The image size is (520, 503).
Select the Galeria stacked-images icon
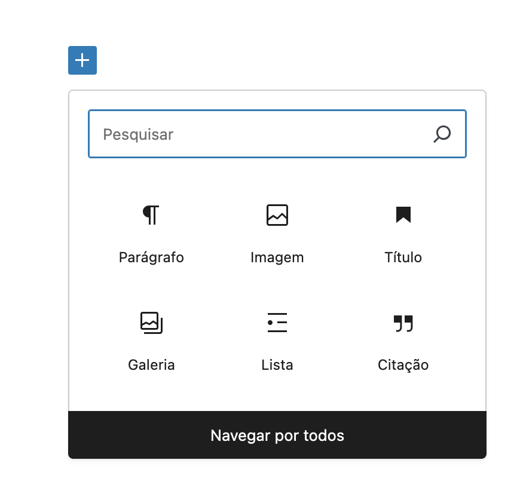click(151, 323)
